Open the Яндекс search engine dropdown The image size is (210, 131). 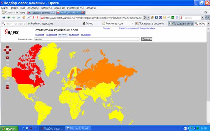tap(203, 18)
